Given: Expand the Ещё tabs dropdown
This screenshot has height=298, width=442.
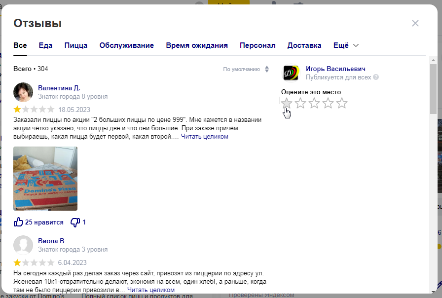Looking at the screenshot, I should [x=346, y=45].
